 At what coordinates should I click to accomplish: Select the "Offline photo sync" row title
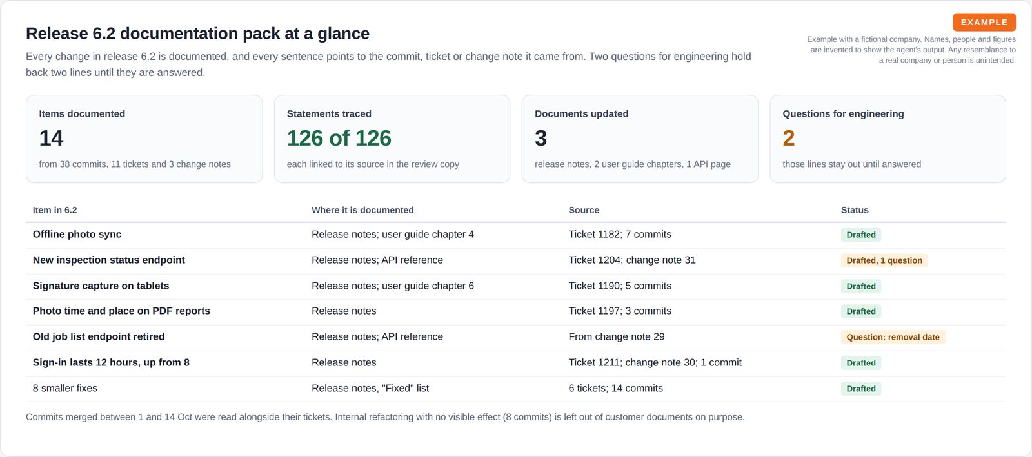[x=77, y=235]
